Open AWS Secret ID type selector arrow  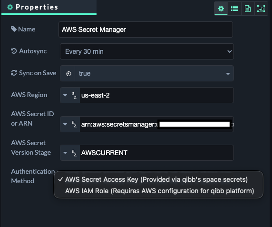(x=65, y=124)
